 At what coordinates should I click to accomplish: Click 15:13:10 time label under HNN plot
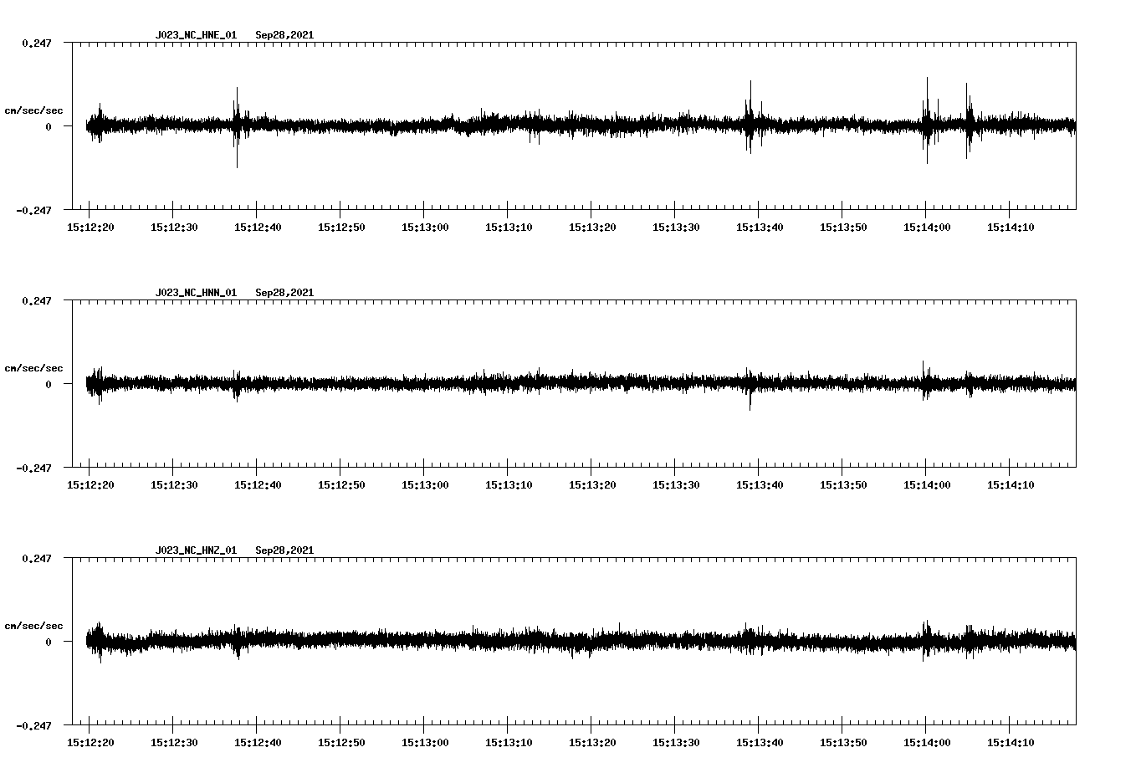point(509,485)
